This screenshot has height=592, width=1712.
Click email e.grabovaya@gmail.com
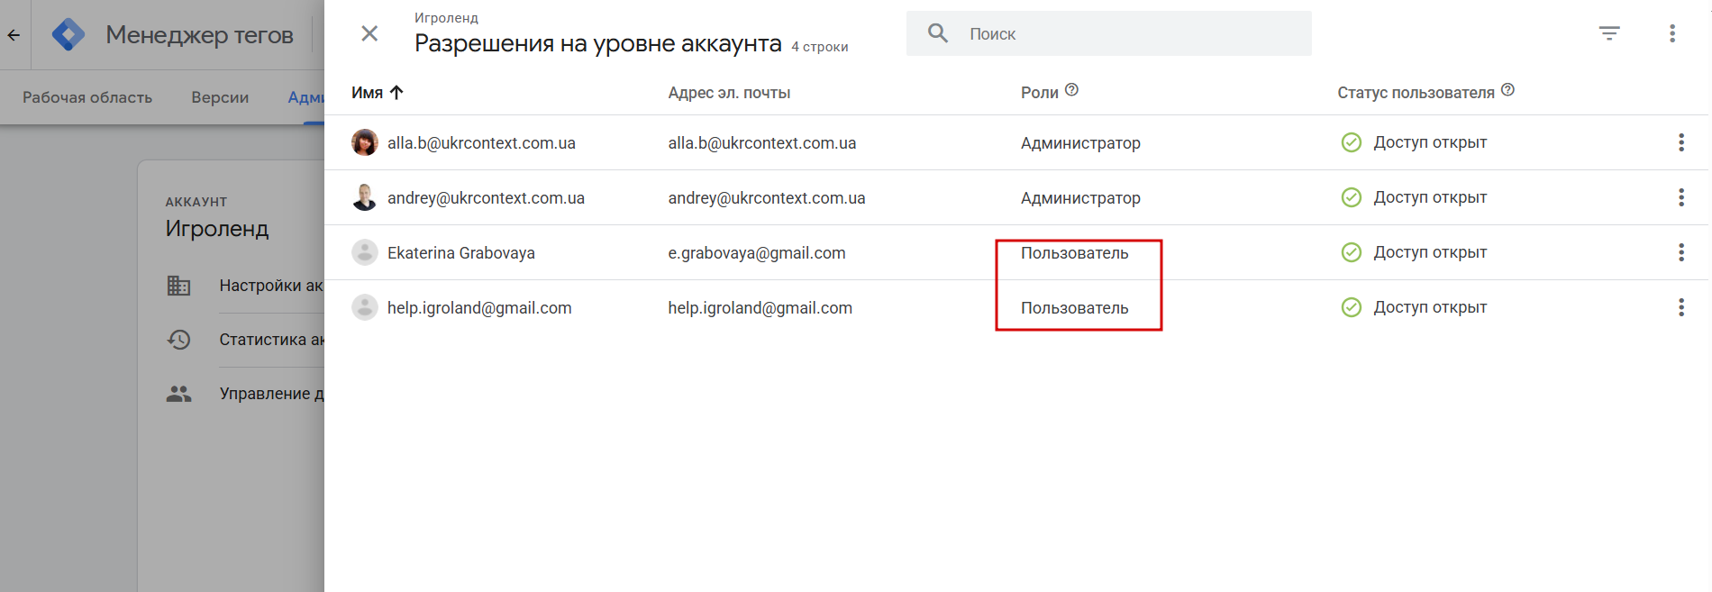coord(757,253)
